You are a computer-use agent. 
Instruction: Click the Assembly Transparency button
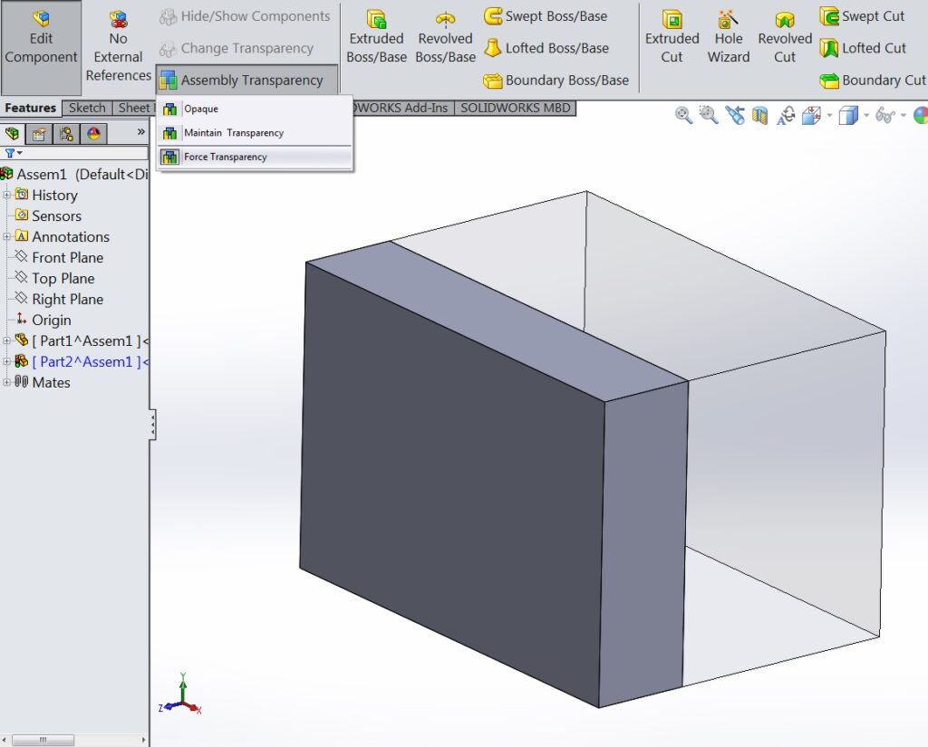[246, 80]
